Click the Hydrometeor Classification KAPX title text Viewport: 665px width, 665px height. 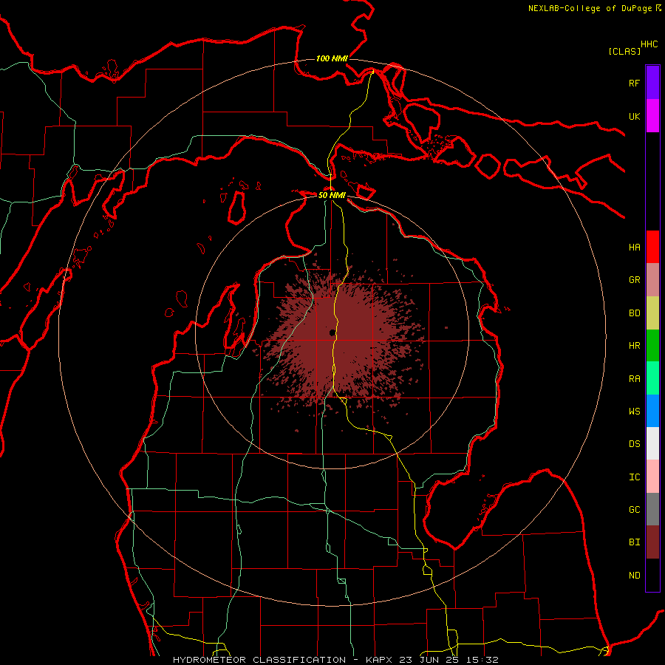click(x=335, y=660)
